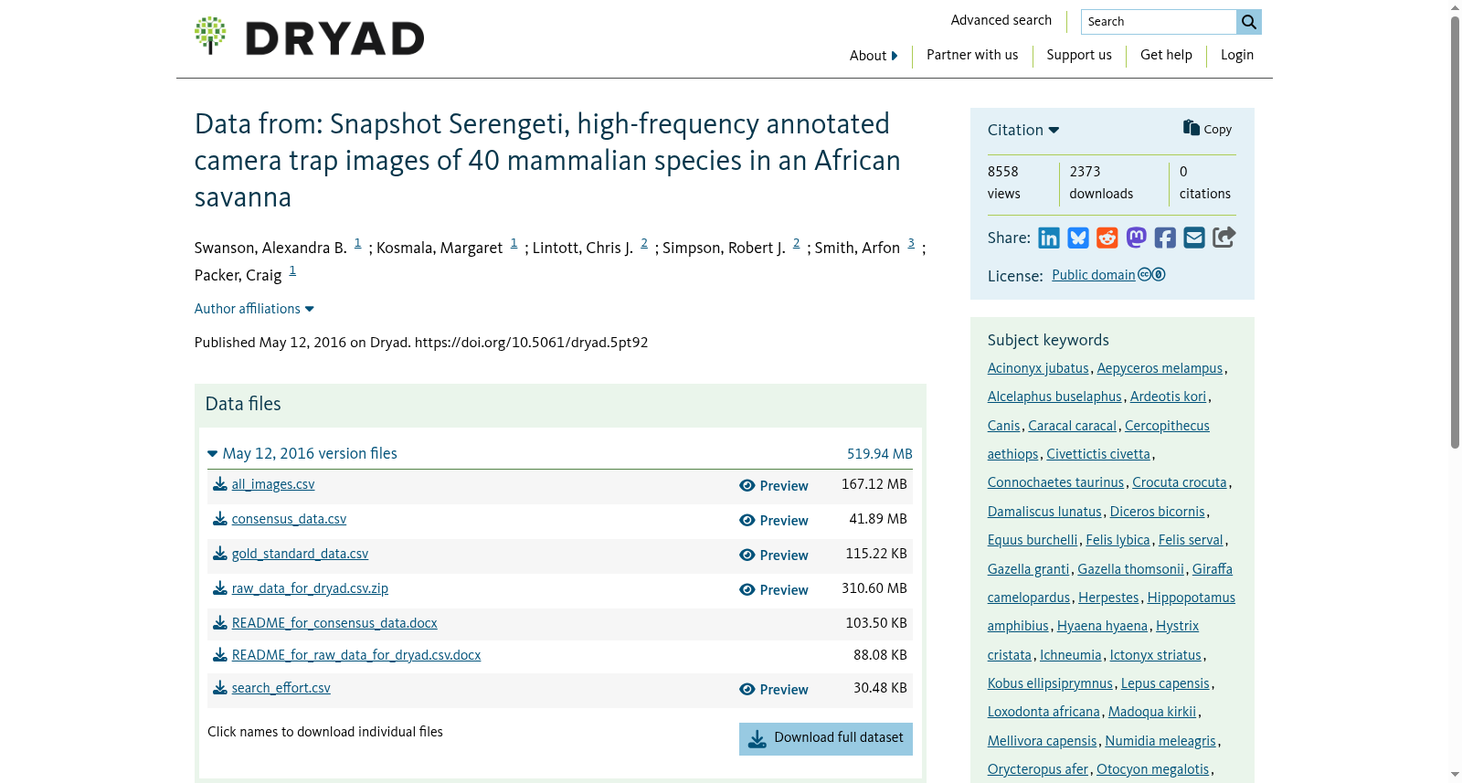Open affiliation footnote for Lintott, Chris J.

click(x=644, y=244)
